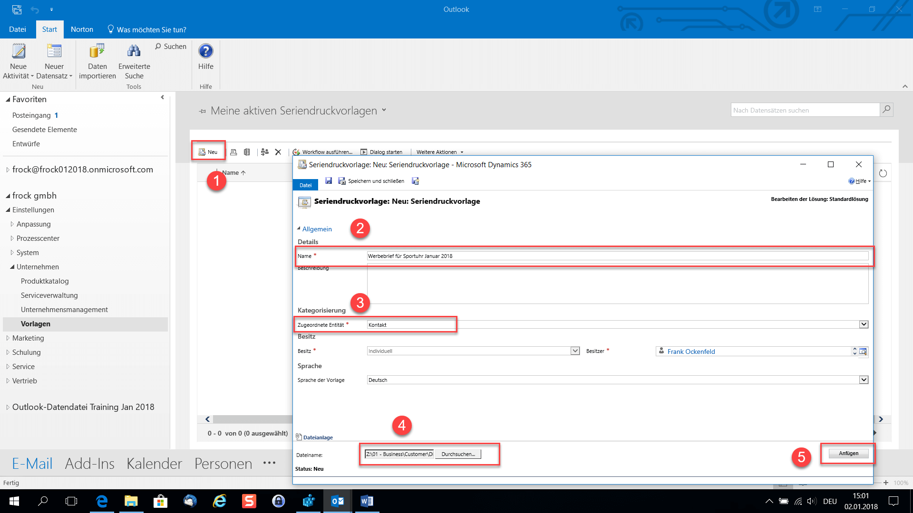Image resolution: width=913 pixels, height=513 pixels.
Task: Click the Windows Start button
Action: [14, 501]
